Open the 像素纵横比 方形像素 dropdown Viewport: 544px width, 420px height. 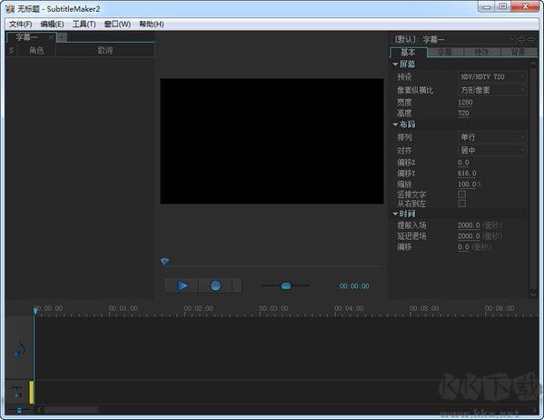(x=492, y=90)
